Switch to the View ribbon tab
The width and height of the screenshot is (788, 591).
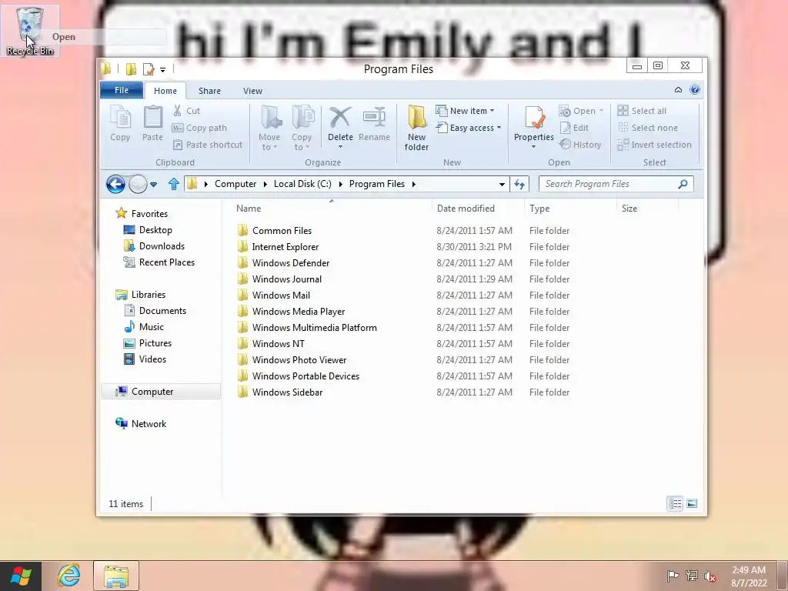click(252, 91)
